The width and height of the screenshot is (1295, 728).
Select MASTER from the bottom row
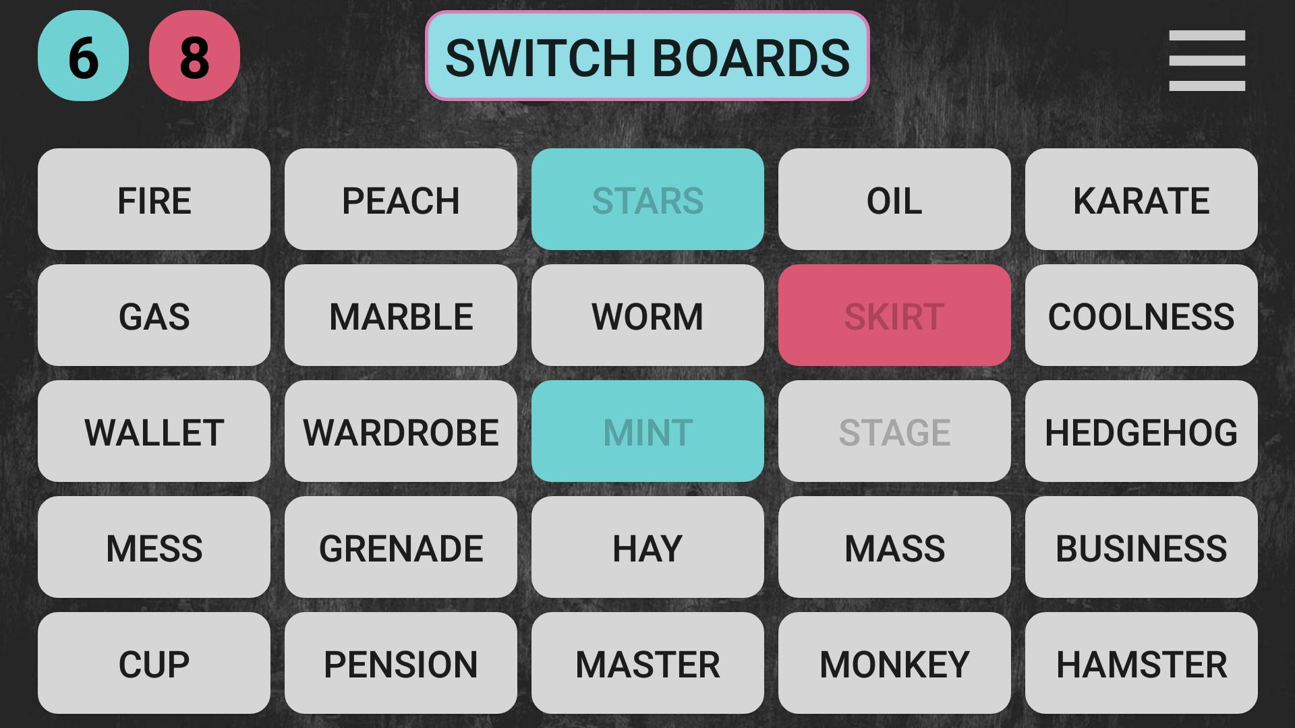647,663
